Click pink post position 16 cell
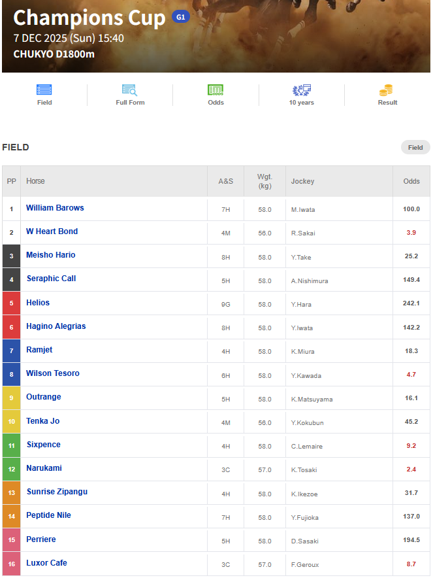Screen dimensions: 433x580 [x=12, y=564]
